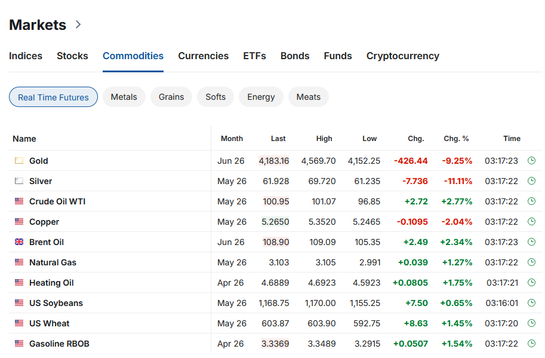
Task: Click the US flag beside Gasoline RBOB
Action: [19, 344]
